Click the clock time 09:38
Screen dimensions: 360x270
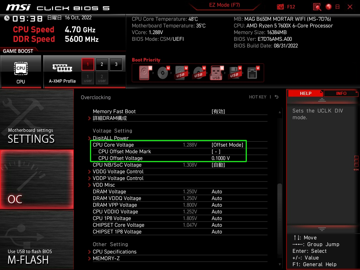pyautogui.click(x=27, y=18)
